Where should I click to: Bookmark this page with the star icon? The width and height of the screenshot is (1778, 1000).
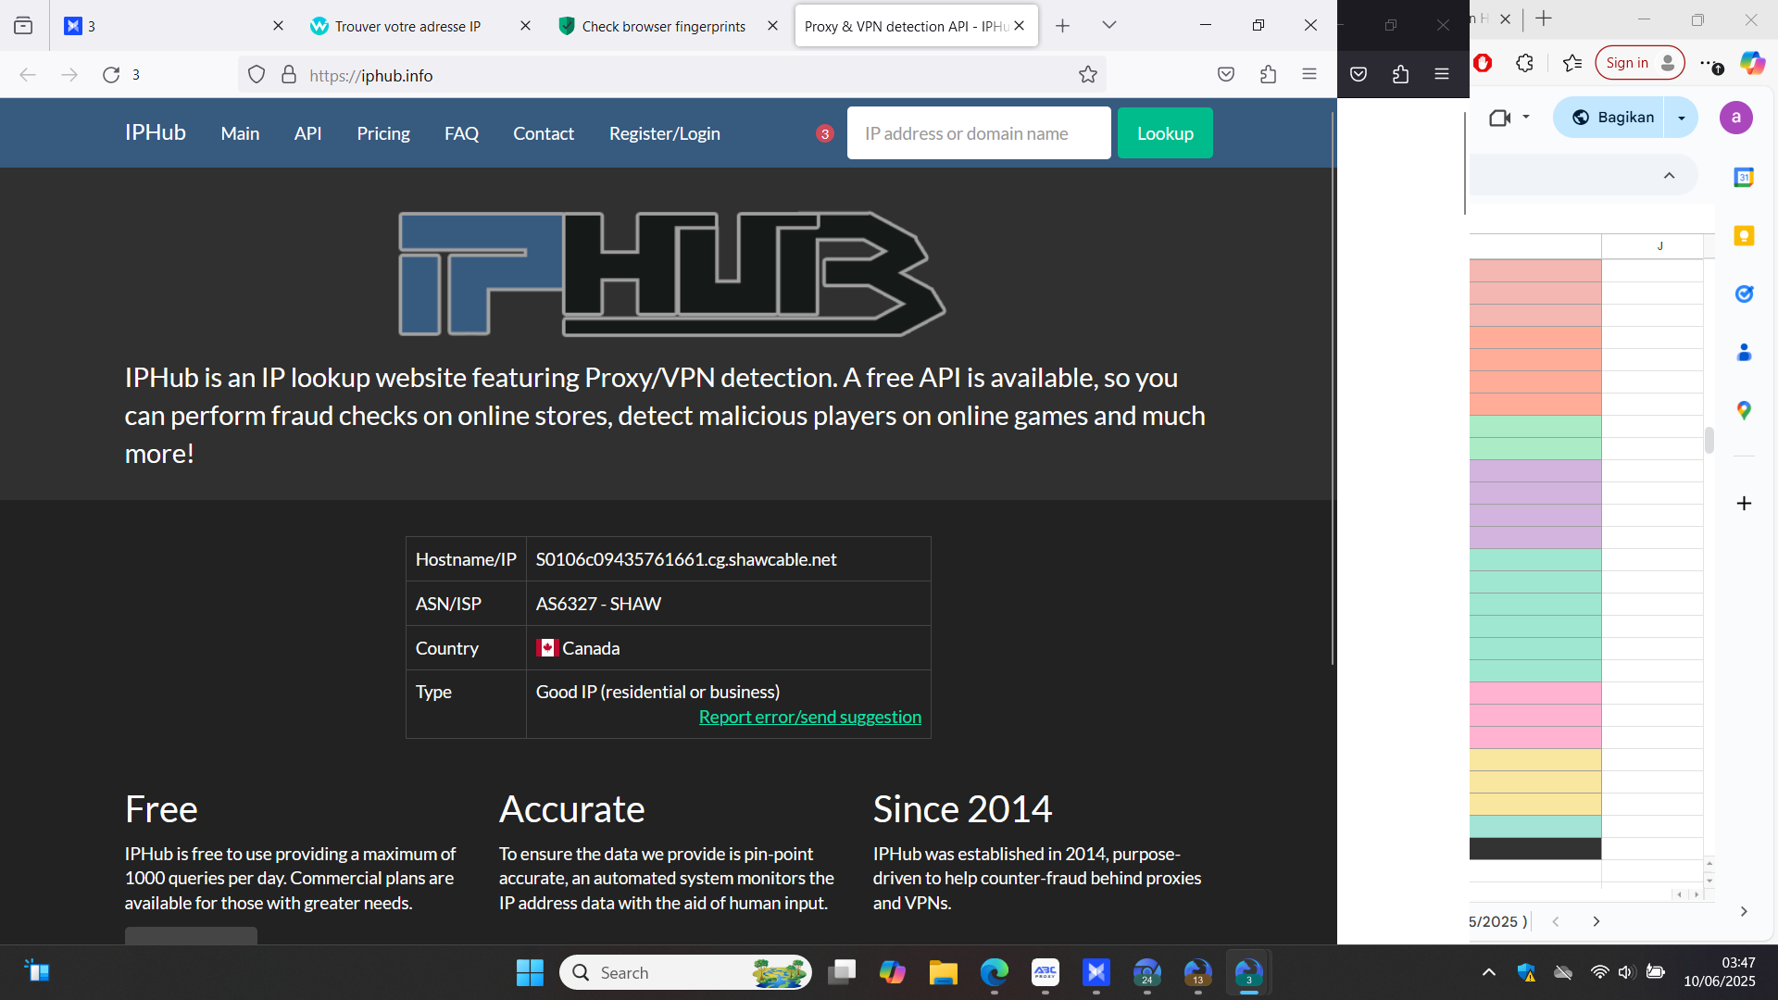click(1087, 75)
